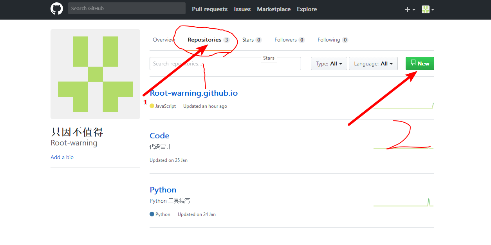
Task: Visit the Marketplace page
Action: [x=274, y=9]
